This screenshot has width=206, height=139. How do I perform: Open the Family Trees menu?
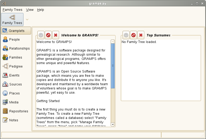click(12, 10)
